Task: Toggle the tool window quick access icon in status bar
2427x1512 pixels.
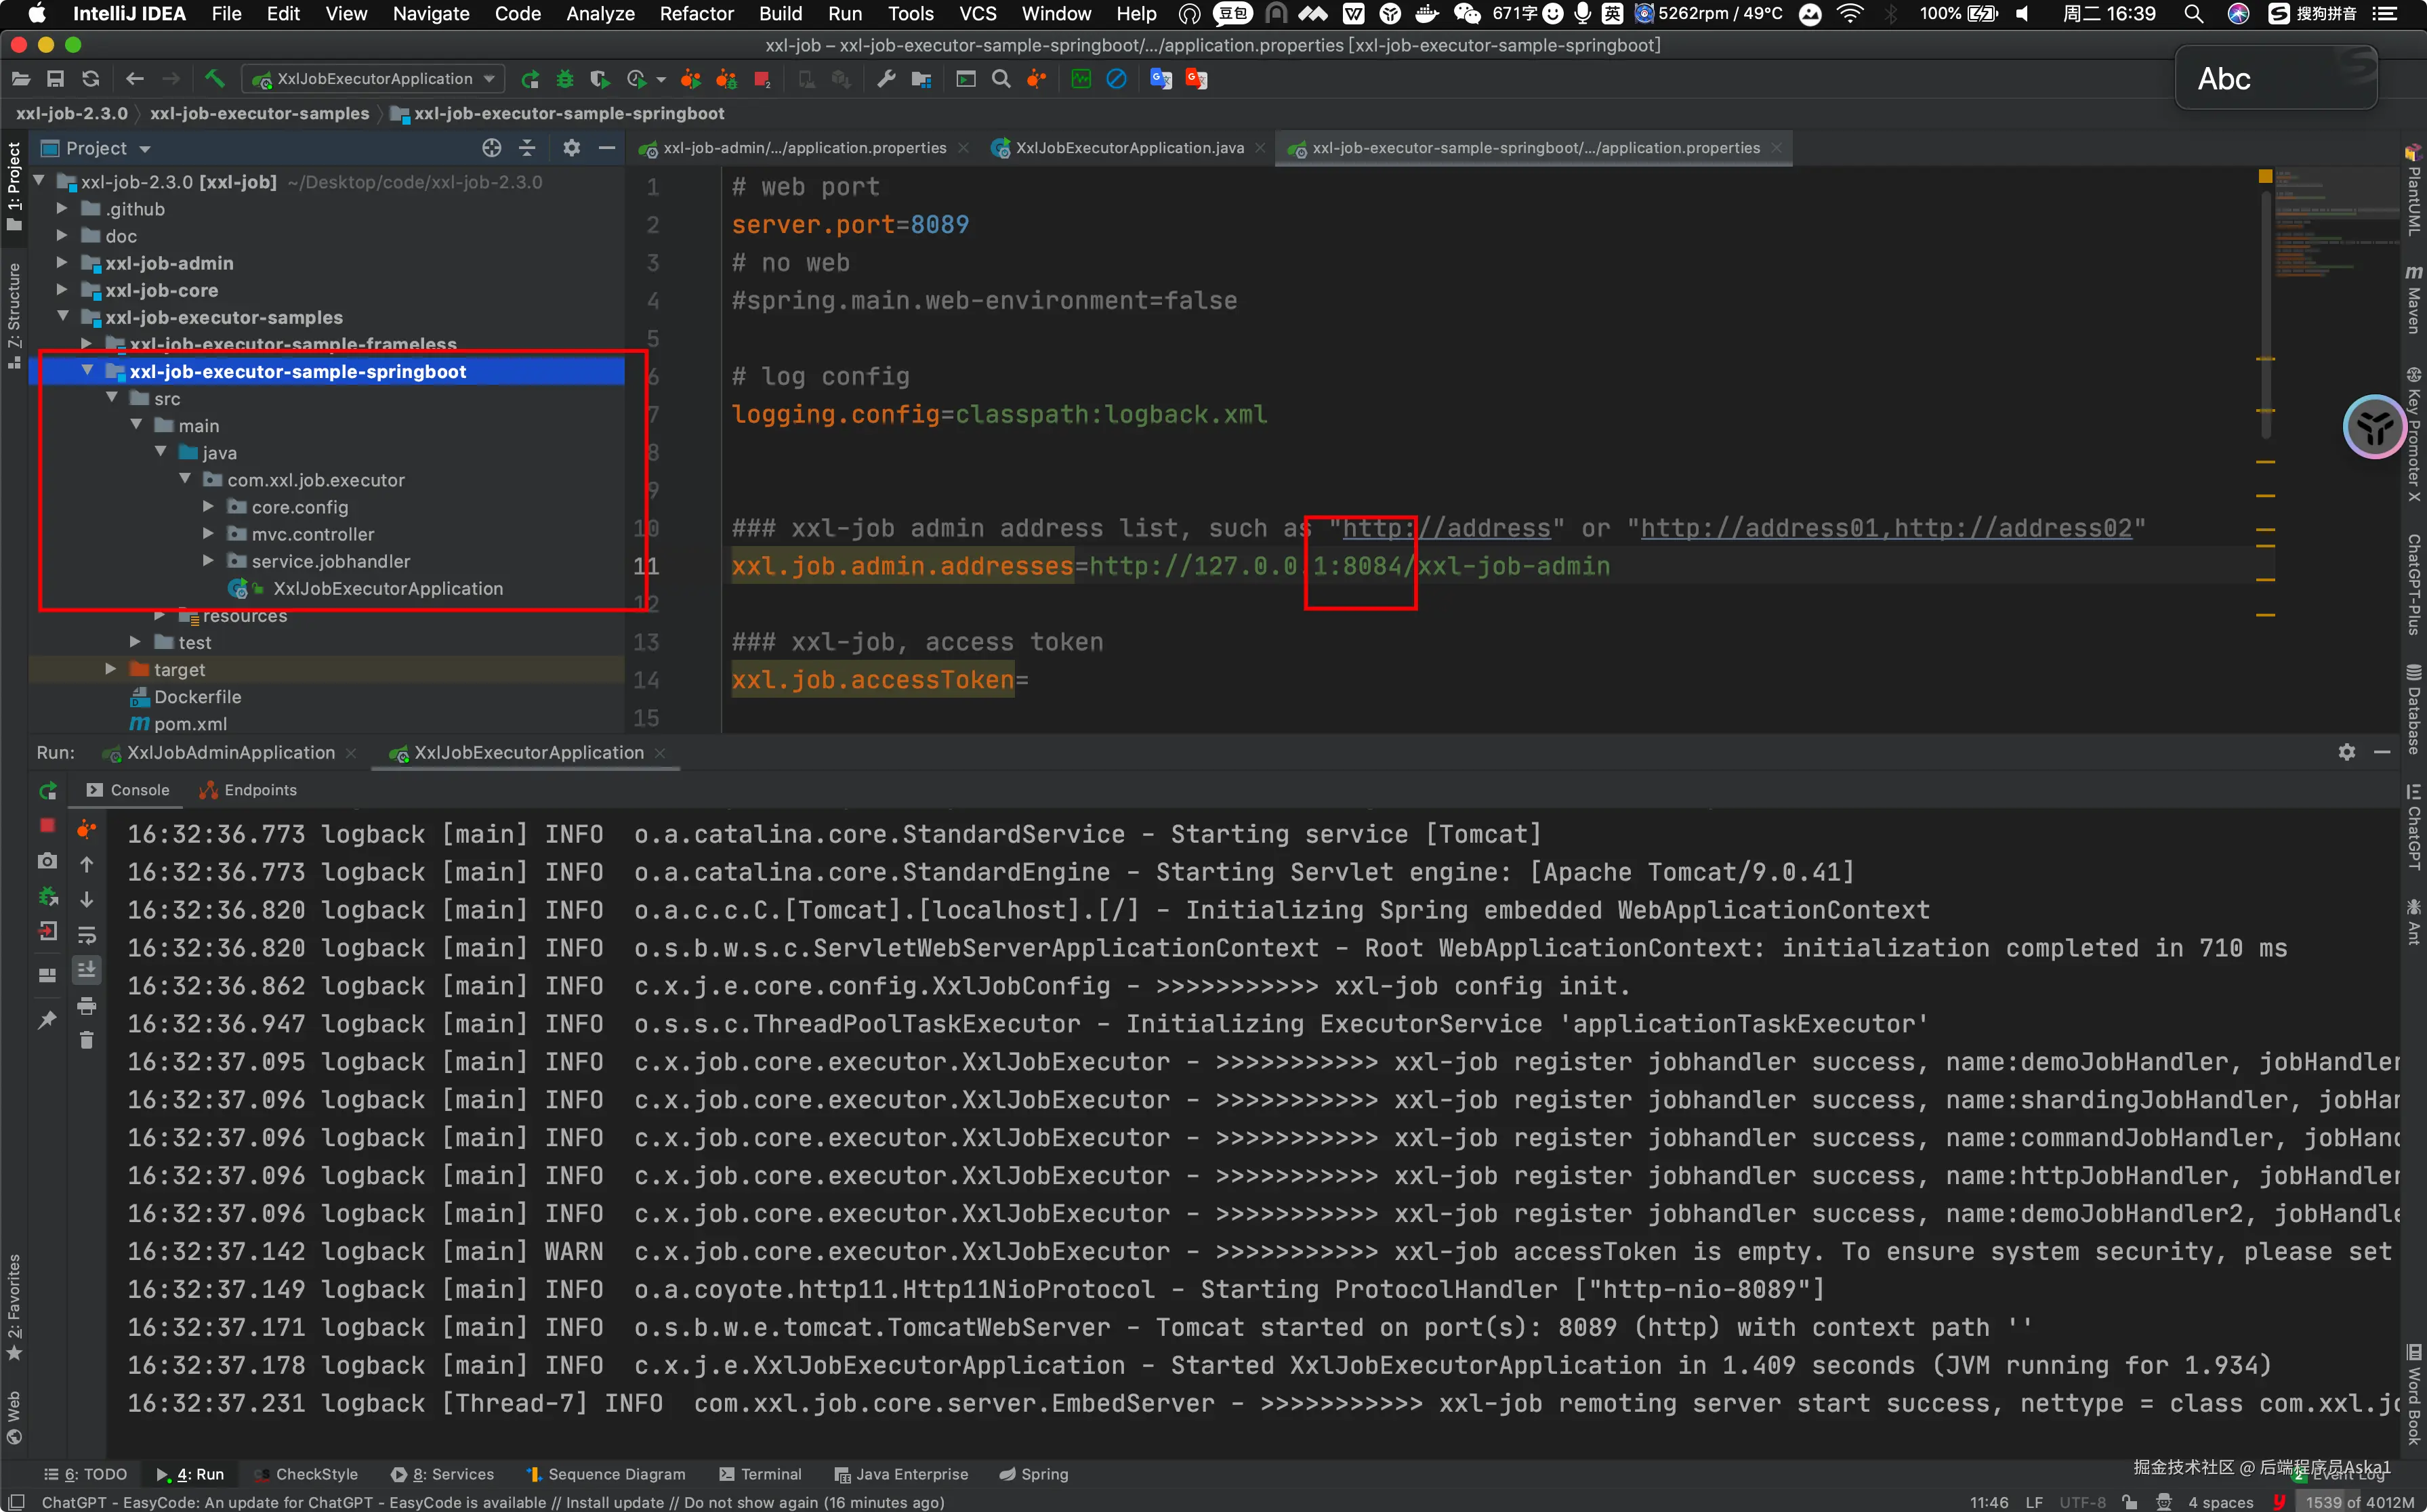Action: coord(17,1502)
